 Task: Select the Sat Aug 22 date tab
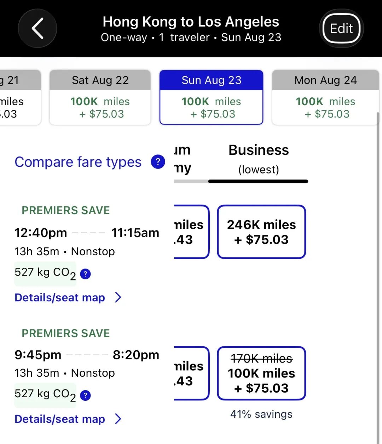100,97
